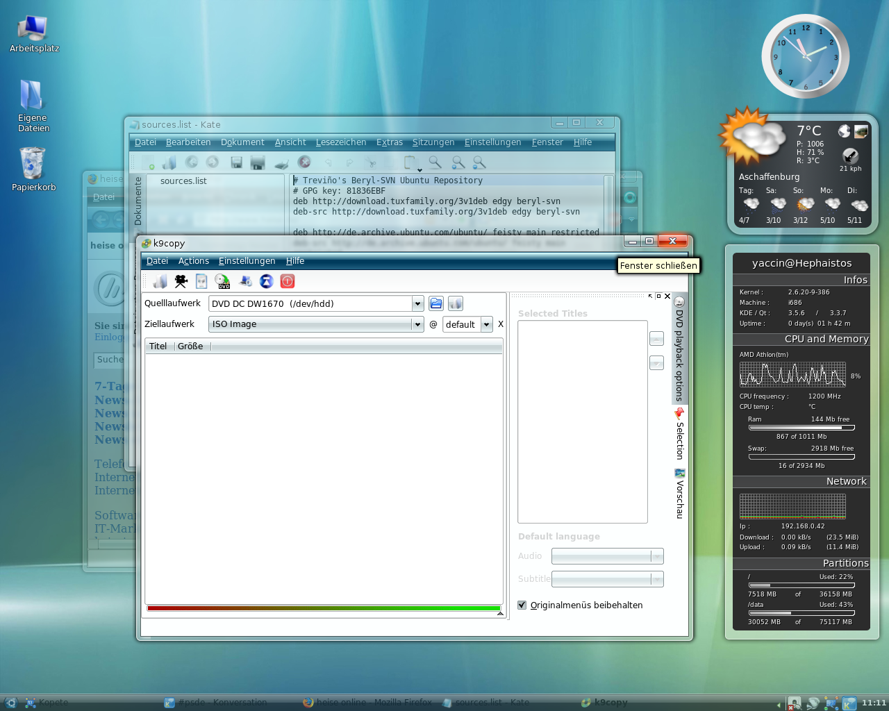Switch to heise online Firefox taskbar entry

coord(367,703)
